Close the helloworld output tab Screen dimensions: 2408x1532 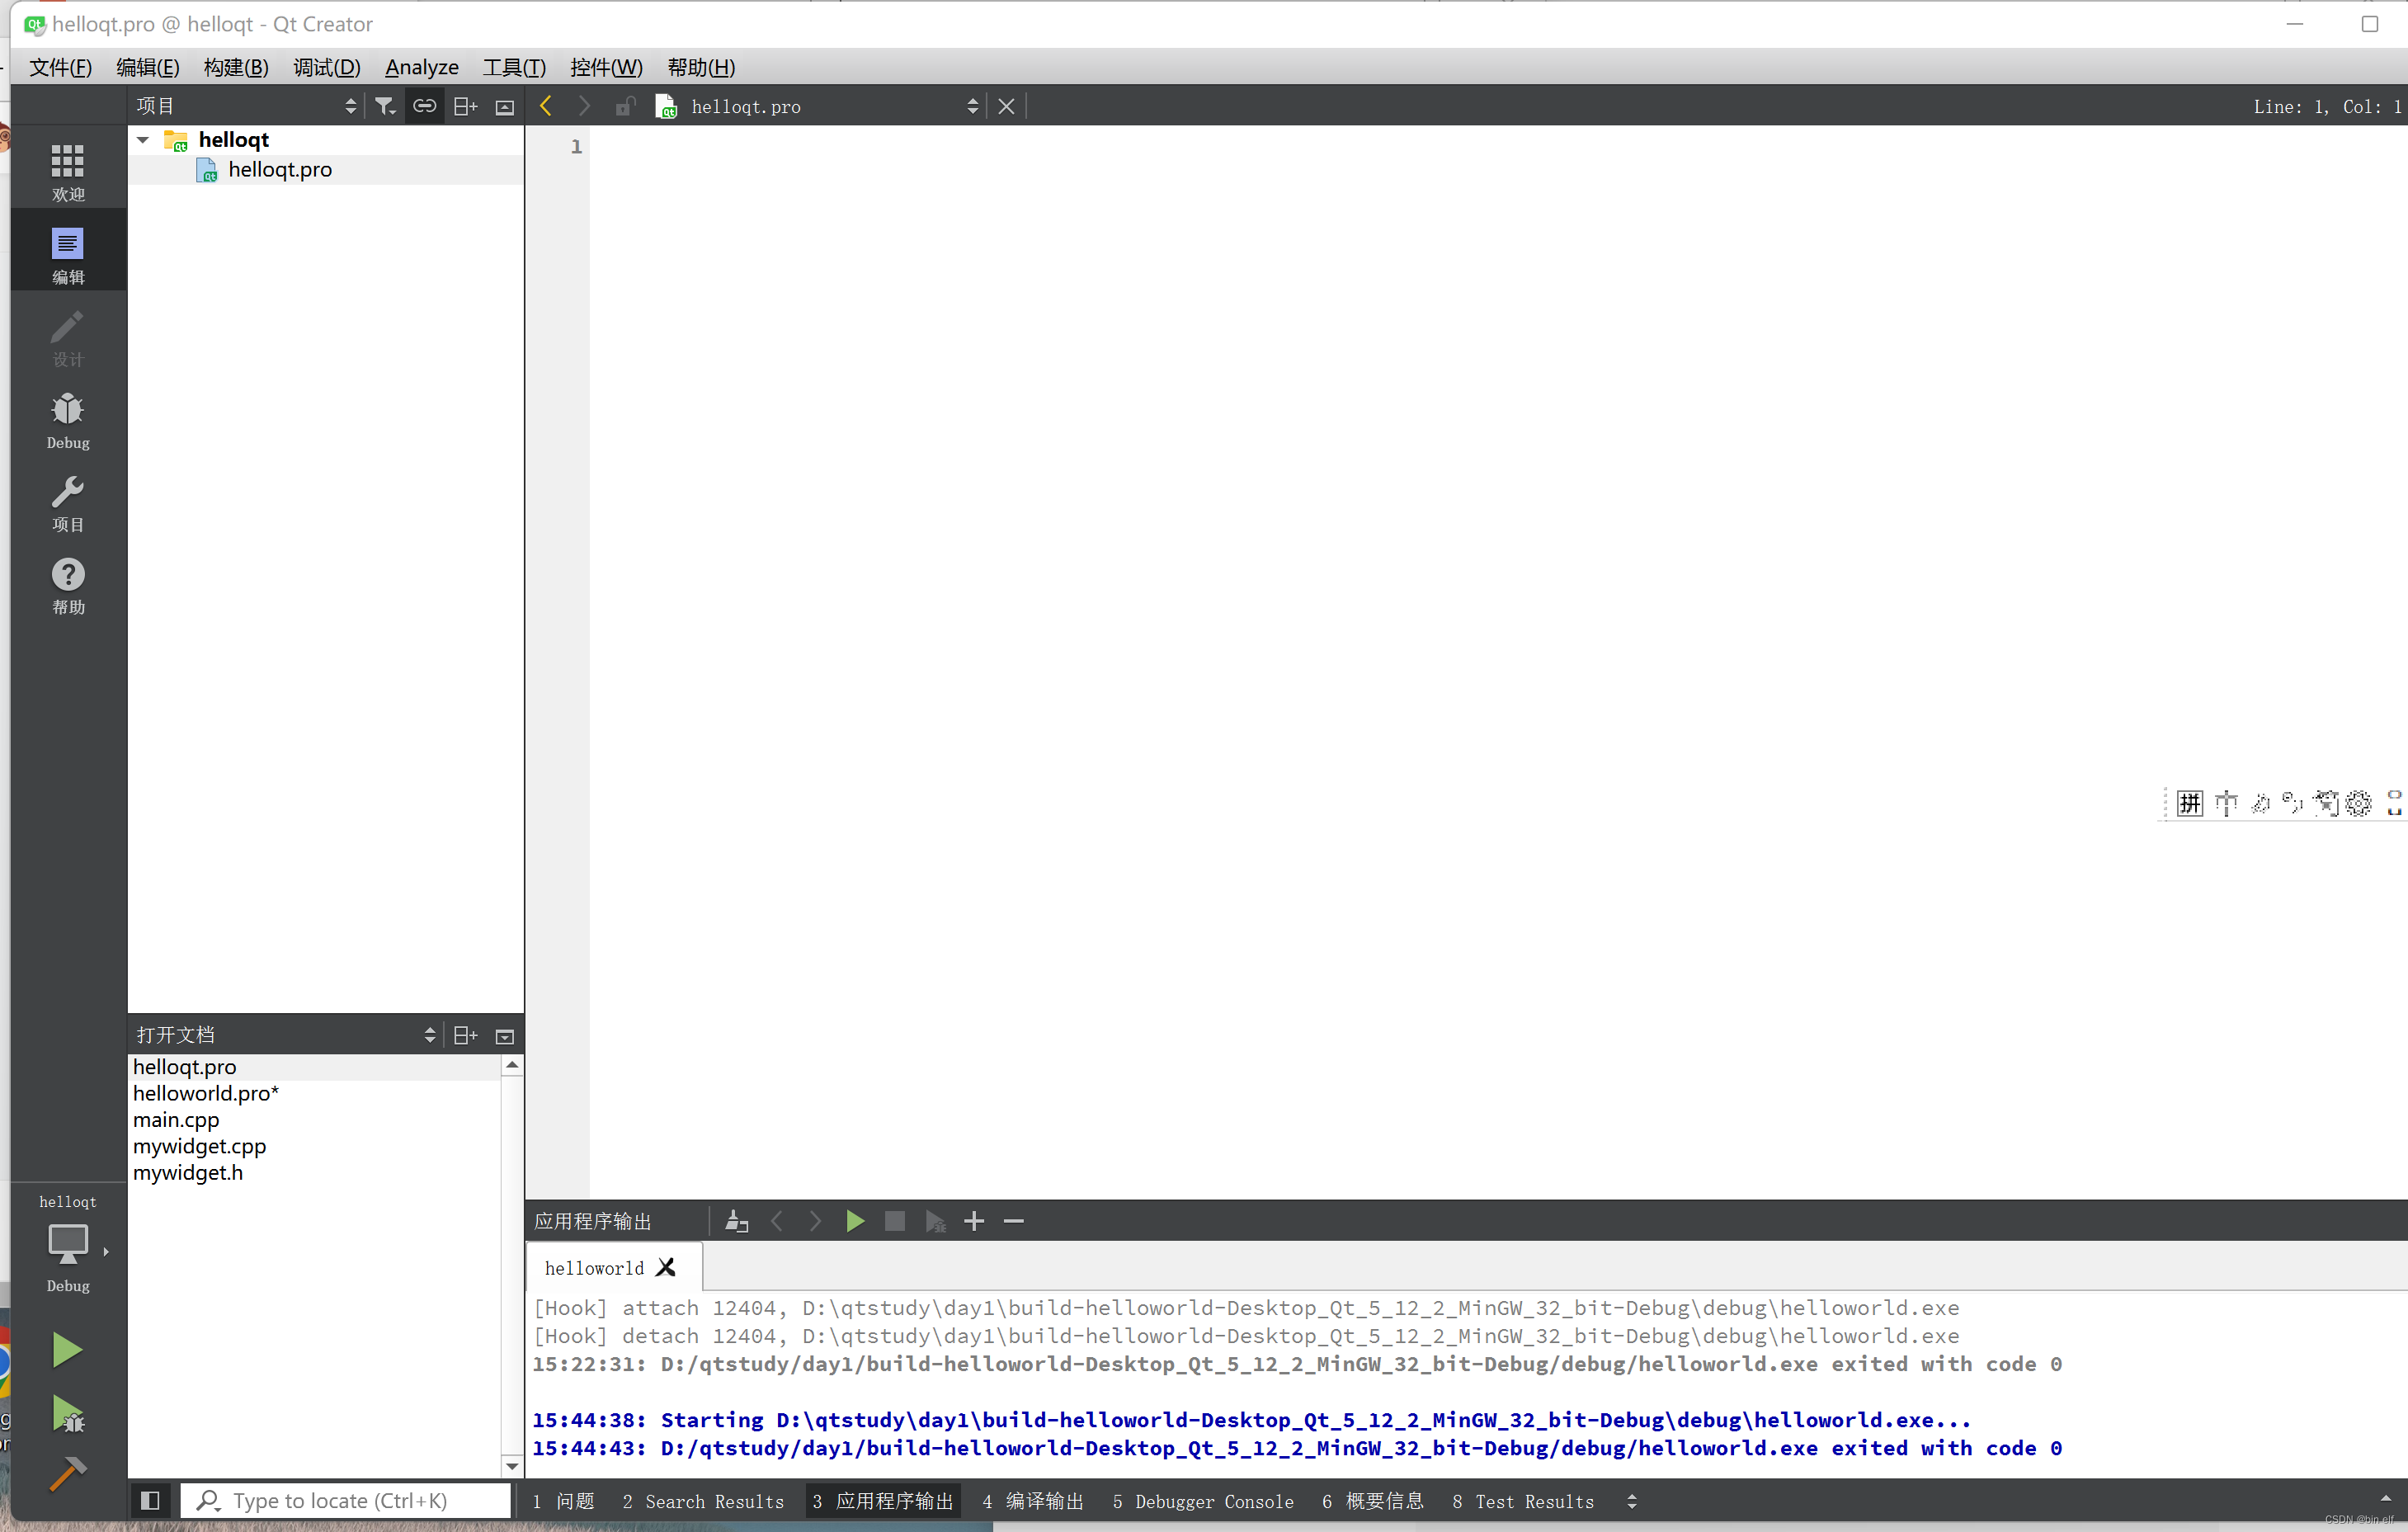(x=666, y=1267)
